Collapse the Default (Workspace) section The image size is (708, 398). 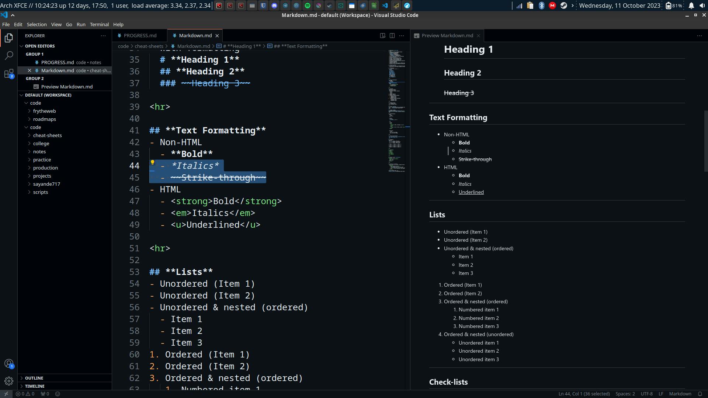click(x=65, y=95)
